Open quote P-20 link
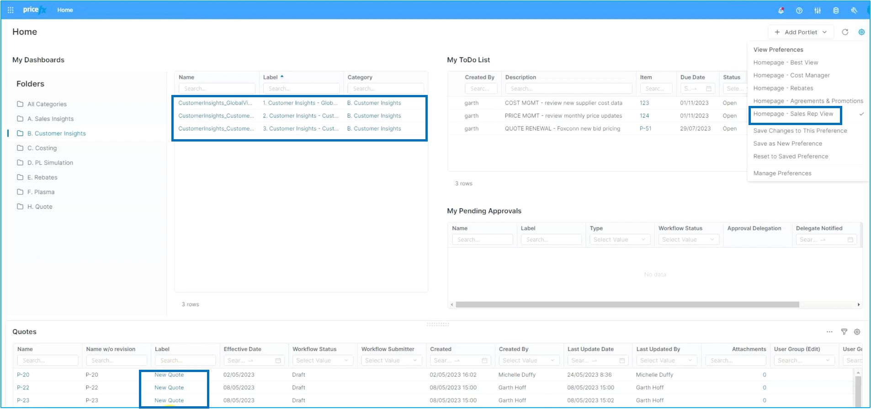The height and width of the screenshot is (409, 871). point(23,375)
